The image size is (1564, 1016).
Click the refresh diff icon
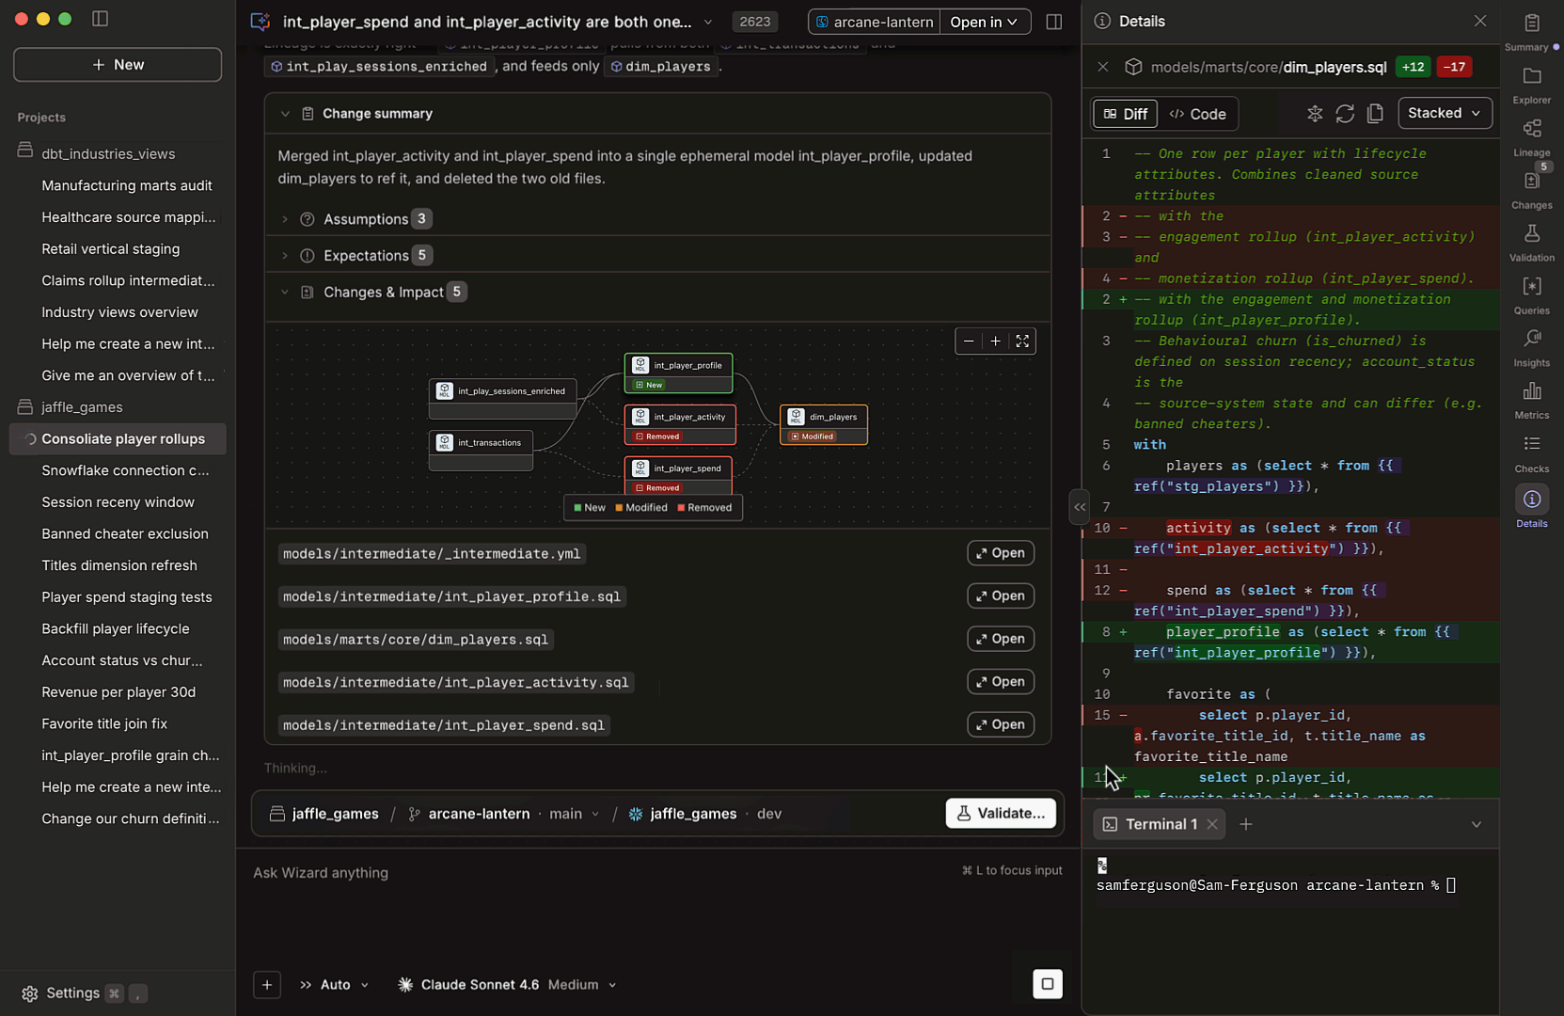tap(1345, 114)
